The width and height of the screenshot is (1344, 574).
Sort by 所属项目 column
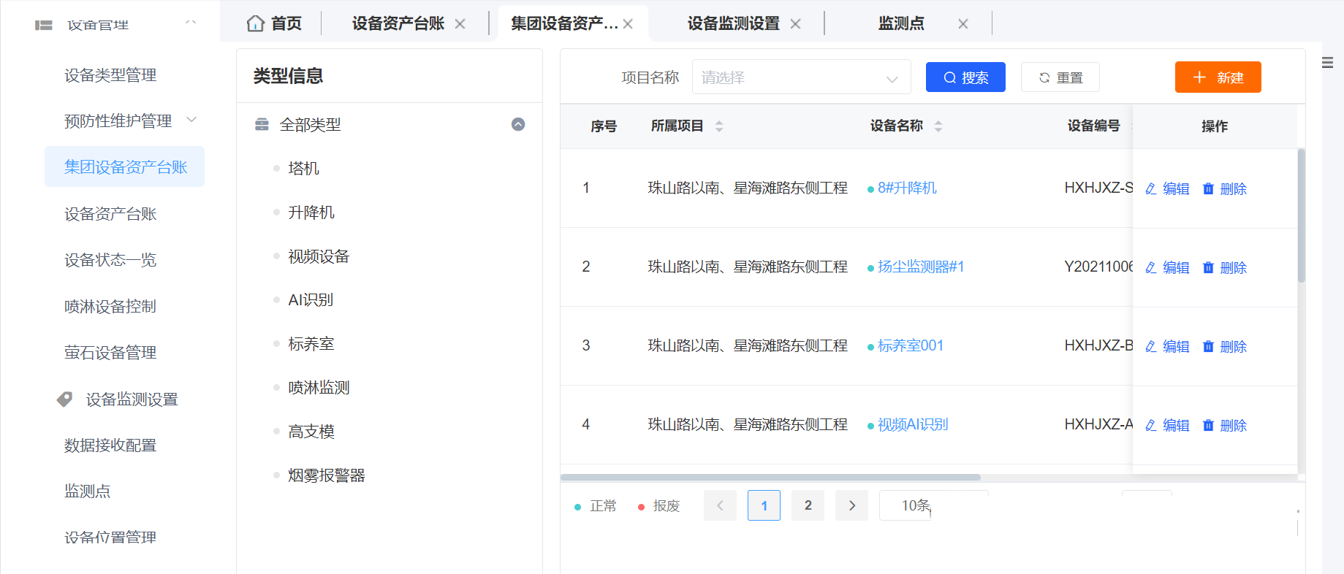click(x=718, y=126)
